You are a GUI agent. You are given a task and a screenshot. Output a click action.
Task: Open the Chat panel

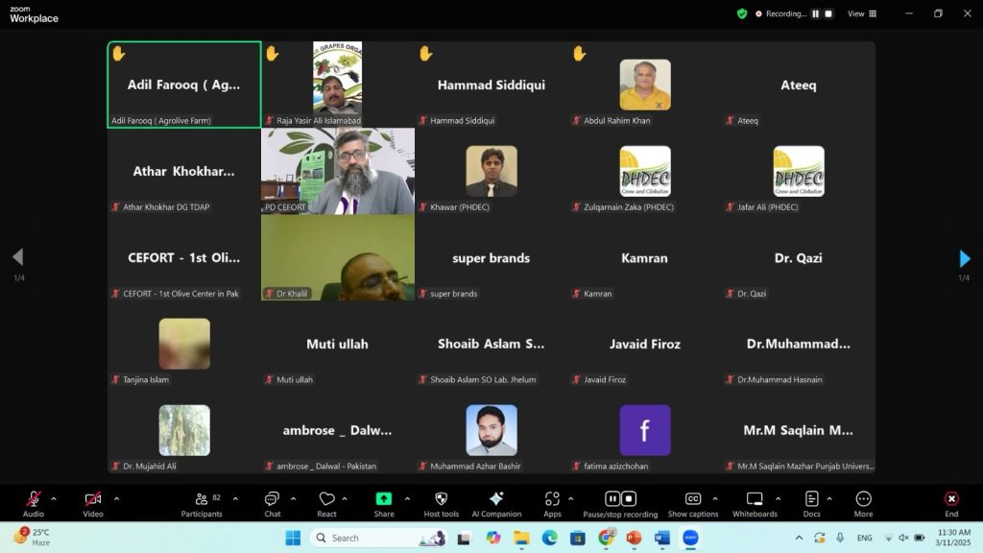click(x=272, y=503)
